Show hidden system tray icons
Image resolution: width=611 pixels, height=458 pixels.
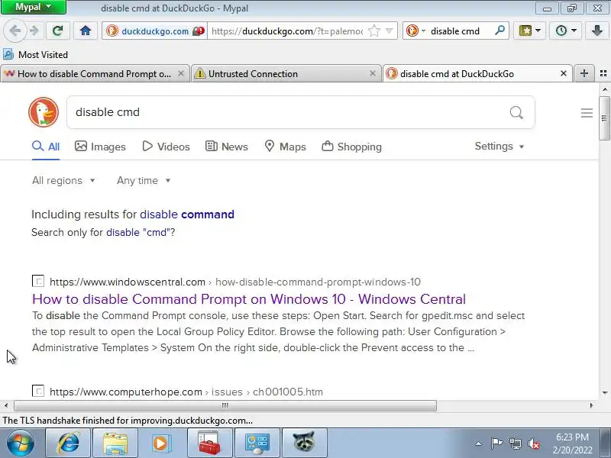click(x=479, y=443)
